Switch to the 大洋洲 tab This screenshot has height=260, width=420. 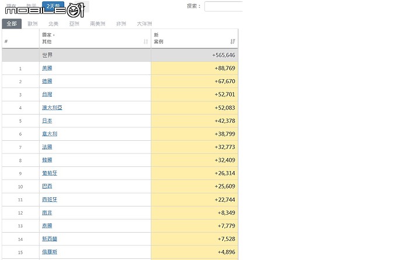[x=145, y=24]
